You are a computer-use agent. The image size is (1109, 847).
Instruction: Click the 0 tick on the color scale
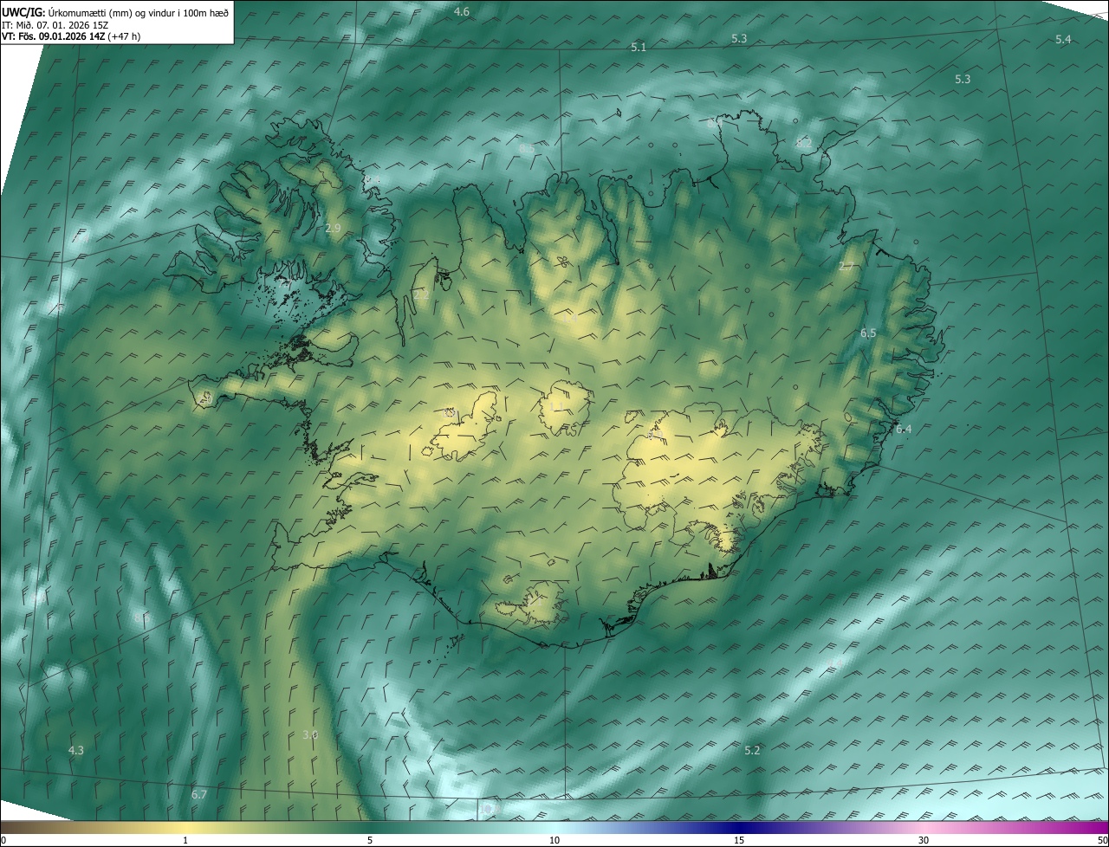3,841
